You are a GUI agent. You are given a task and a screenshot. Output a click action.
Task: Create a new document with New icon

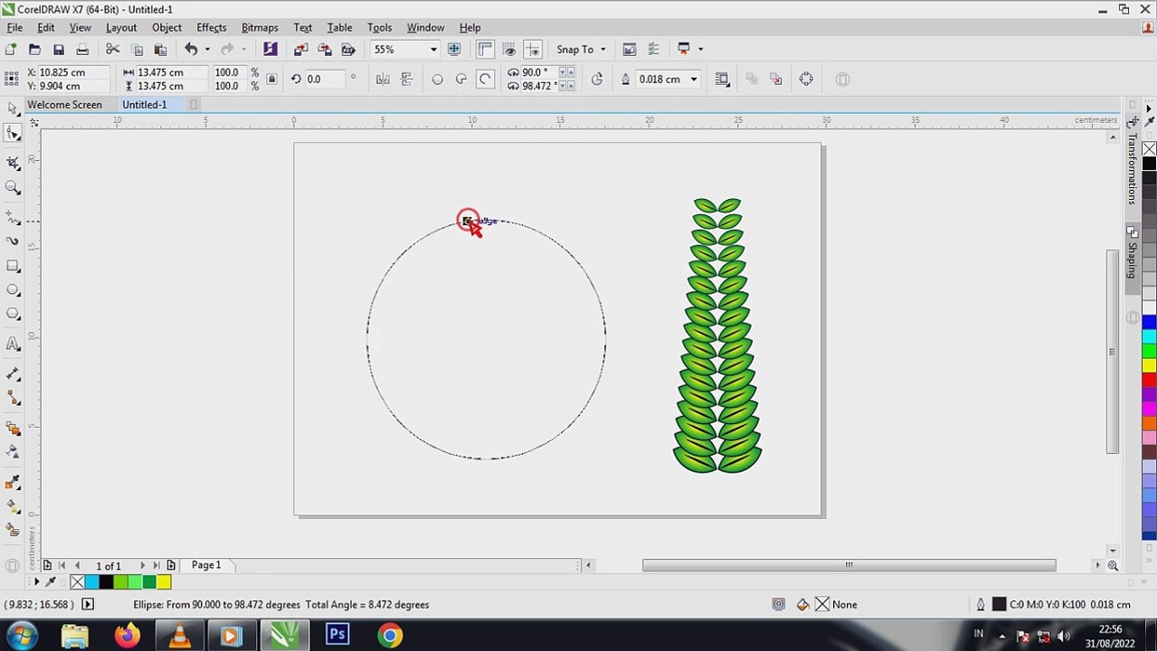(12, 50)
